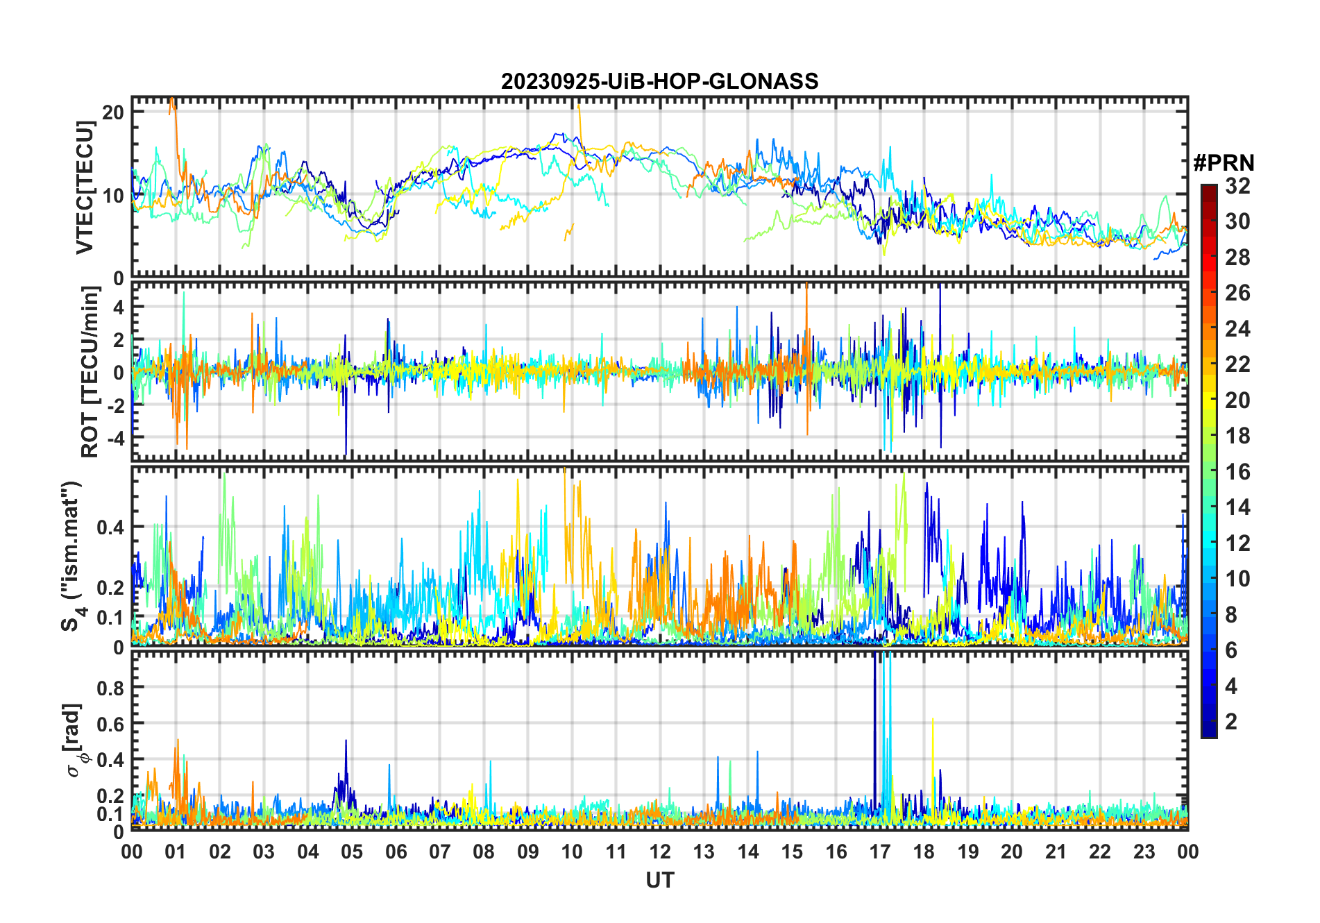Click colorbar tick label 2
Image resolution: width=1320 pixels, height=923 pixels.
point(1231,722)
